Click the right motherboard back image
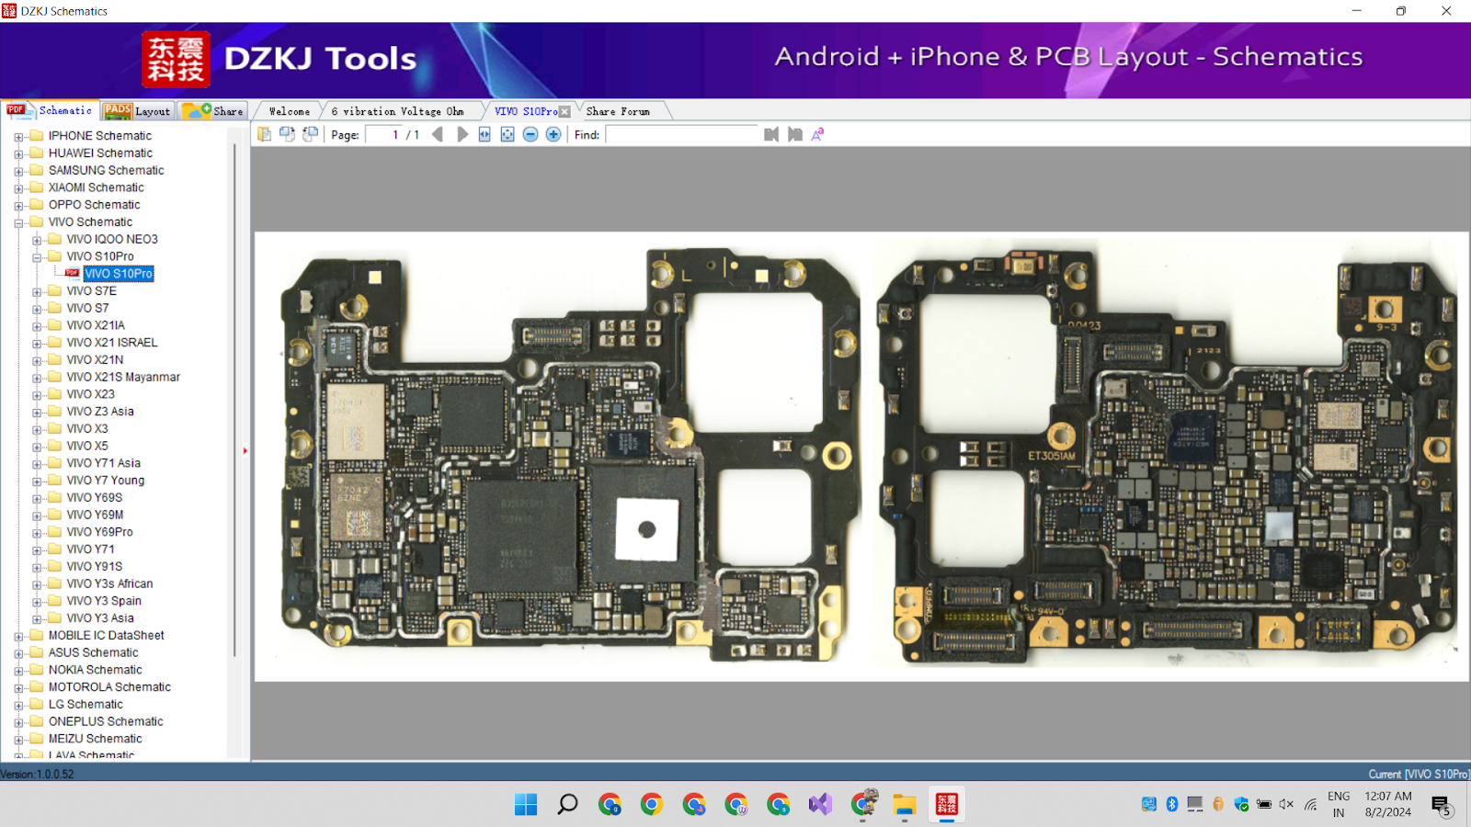This screenshot has height=827, width=1471. click(1166, 454)
